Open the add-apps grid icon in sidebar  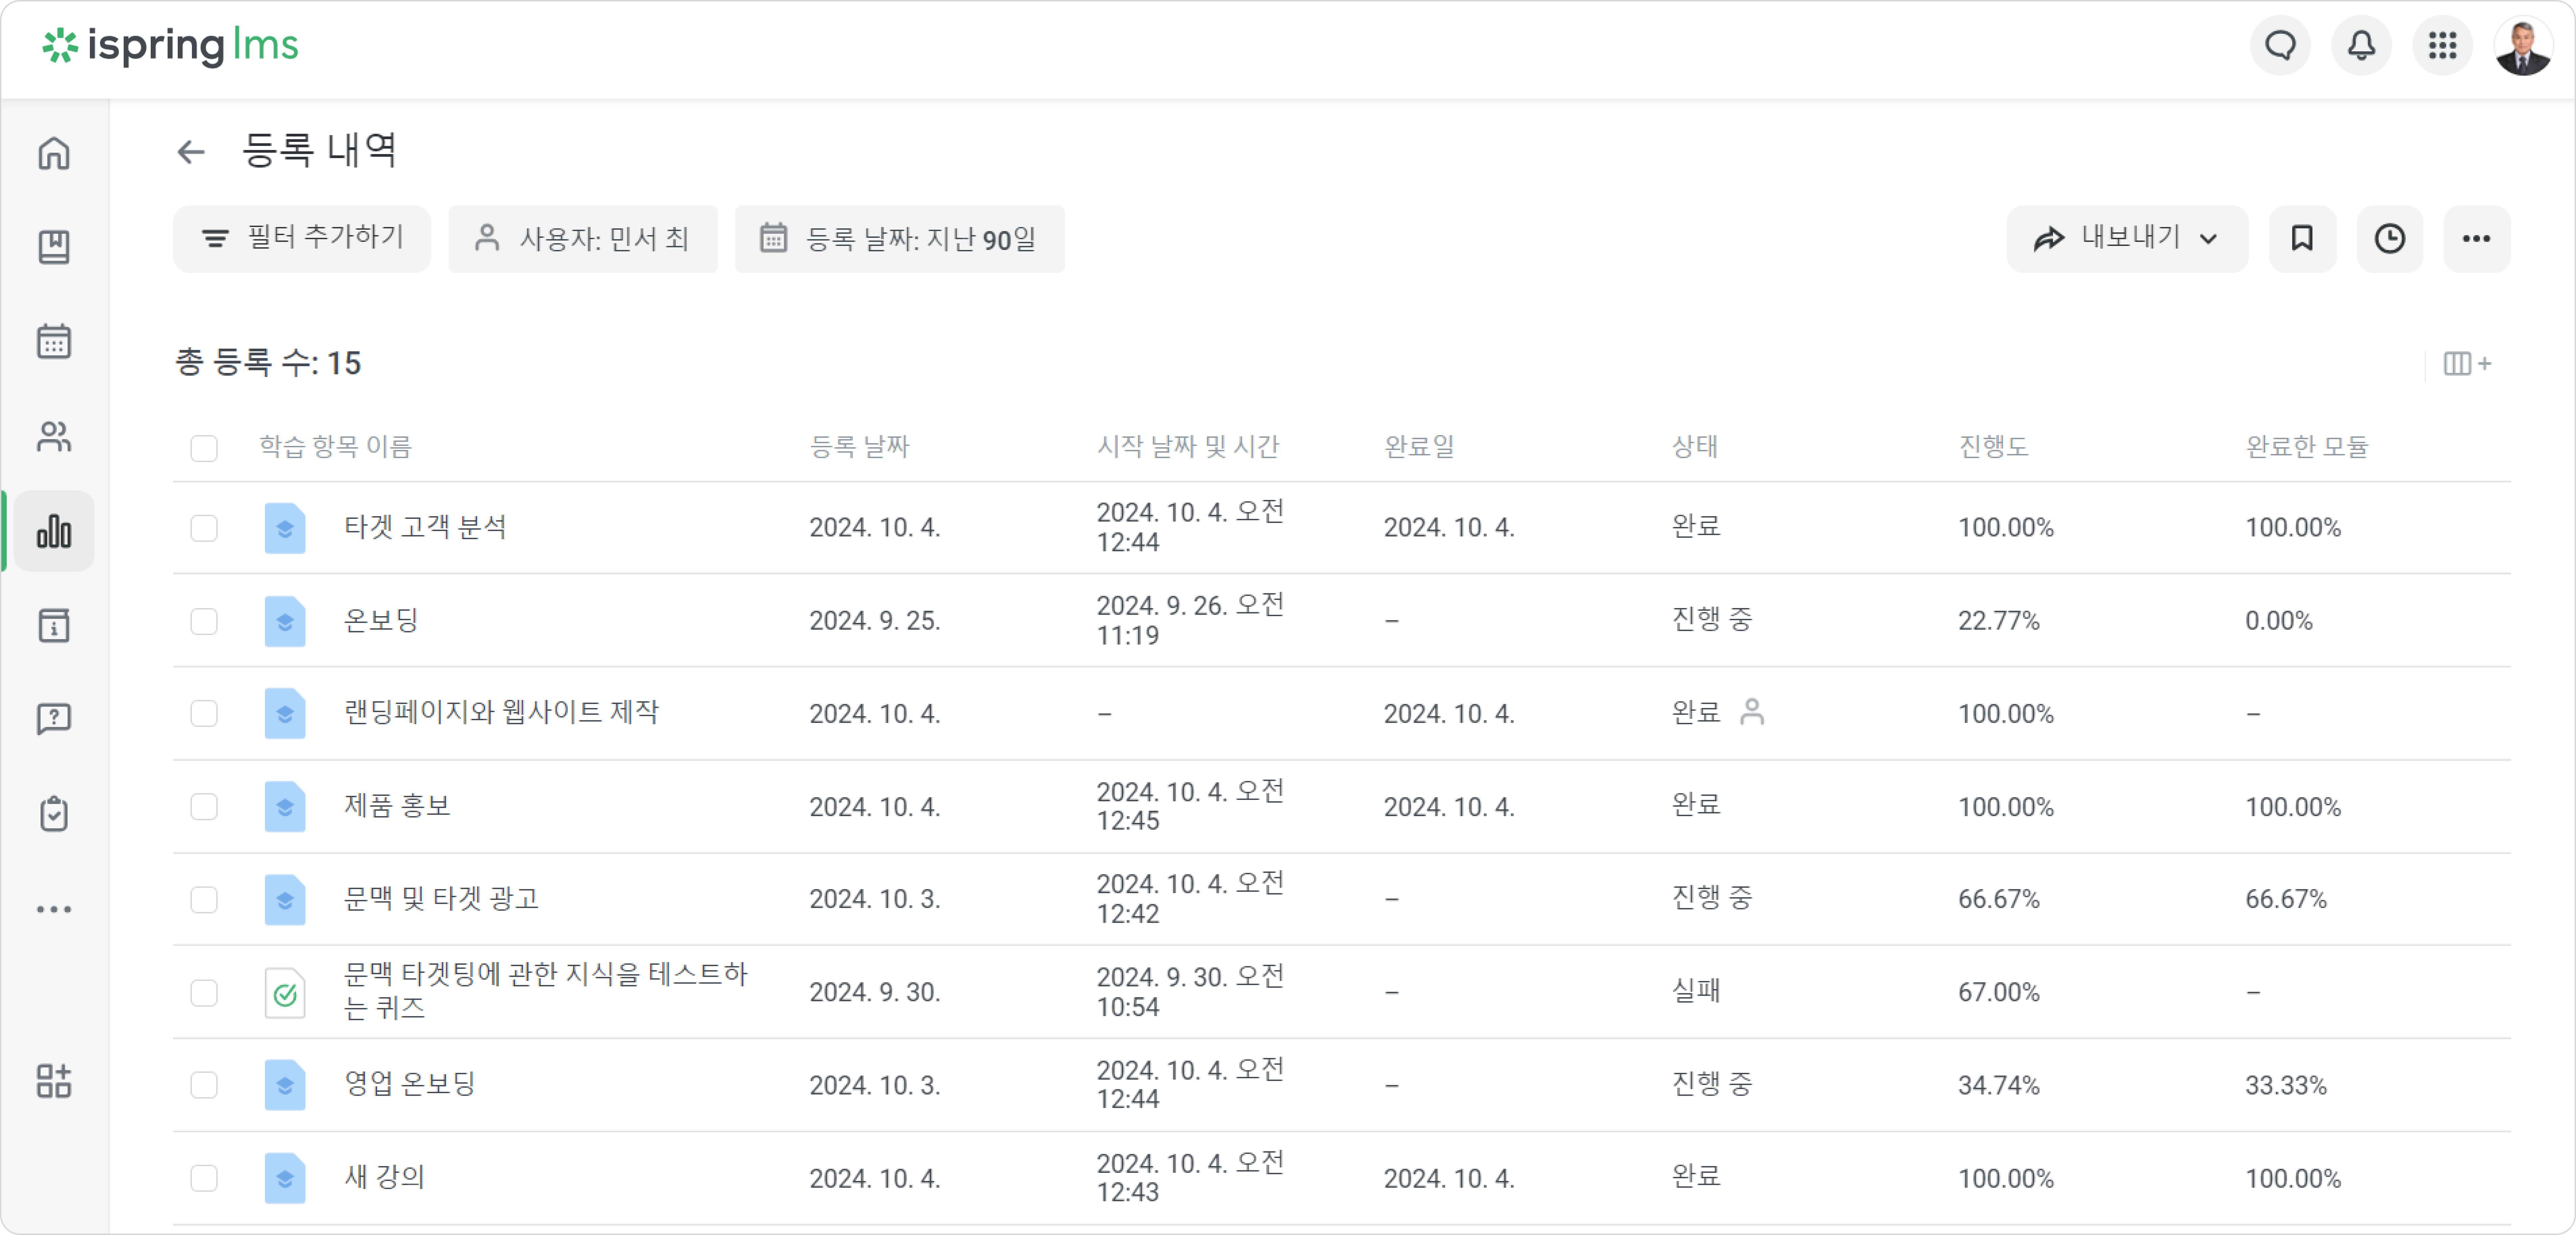coord(54,1081)
